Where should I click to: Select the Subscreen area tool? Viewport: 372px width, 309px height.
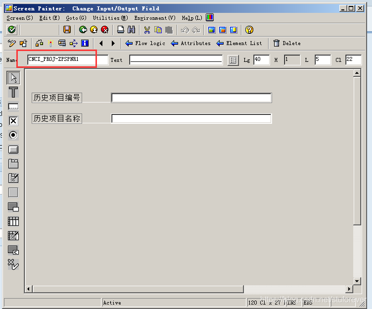pos(13,207)
